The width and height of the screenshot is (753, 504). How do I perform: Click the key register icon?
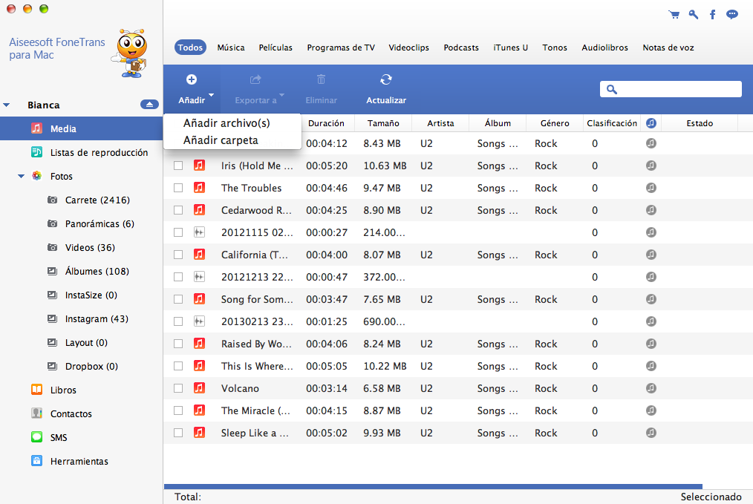tap(694, 14)
